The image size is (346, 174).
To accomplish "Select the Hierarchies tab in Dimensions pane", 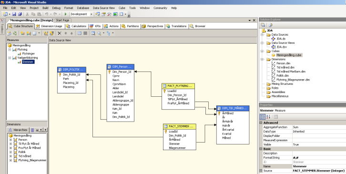I will tap(18, 130).
